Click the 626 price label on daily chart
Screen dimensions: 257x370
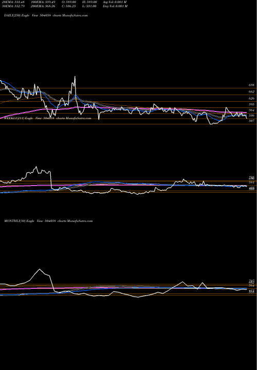[251, 98]
